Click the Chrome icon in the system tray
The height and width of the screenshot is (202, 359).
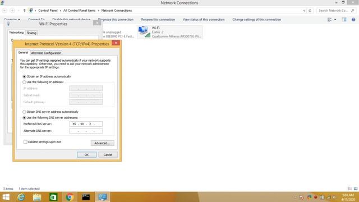tap(310, 197)
